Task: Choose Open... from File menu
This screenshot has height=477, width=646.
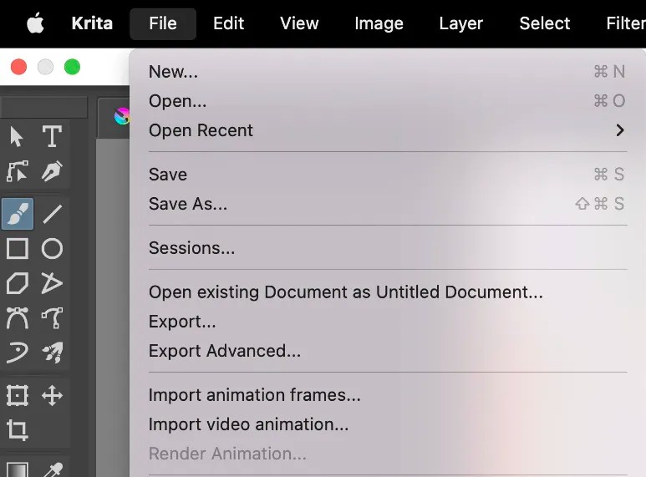Action: tap(387, 101)
